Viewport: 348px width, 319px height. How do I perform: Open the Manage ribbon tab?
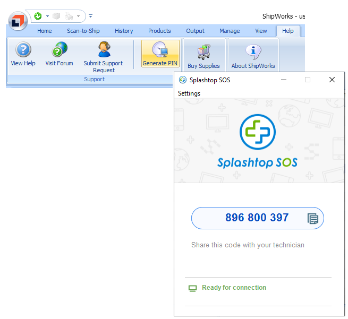pyautogui.click(x=230, y=31)
